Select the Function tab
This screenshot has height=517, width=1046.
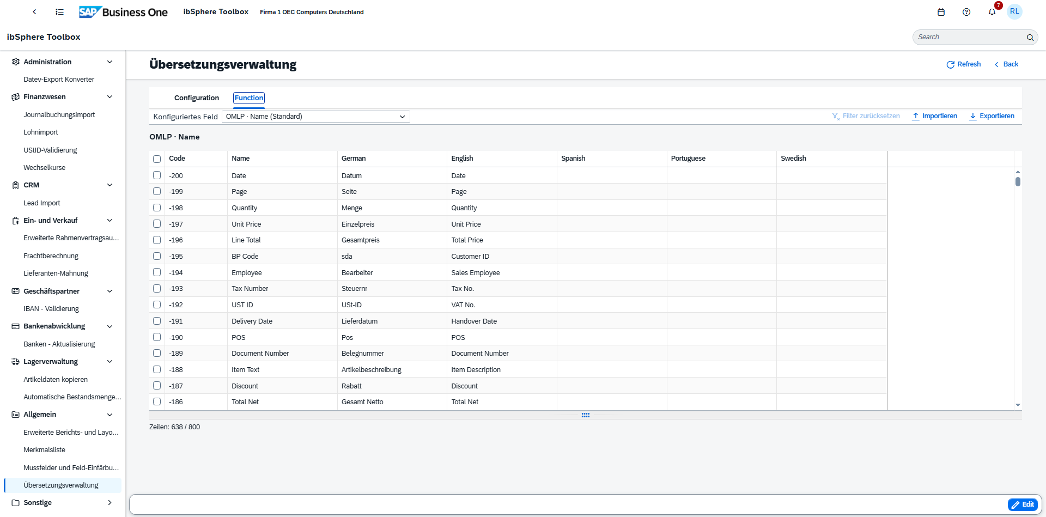click(249, 98)
